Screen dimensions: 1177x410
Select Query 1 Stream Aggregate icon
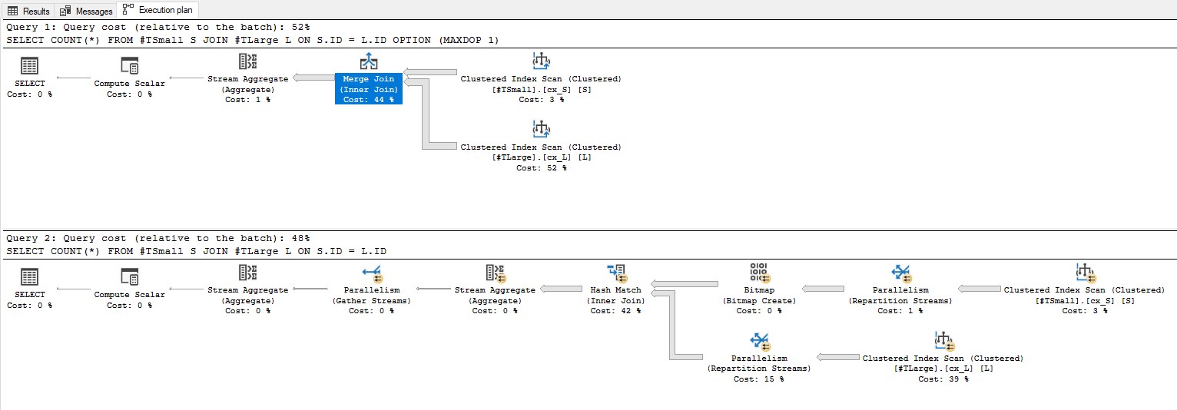pos(247,62)
